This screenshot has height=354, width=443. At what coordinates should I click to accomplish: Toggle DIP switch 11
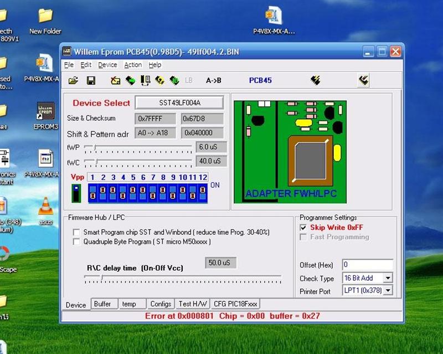pyautogui.click(x=193, y=193)
